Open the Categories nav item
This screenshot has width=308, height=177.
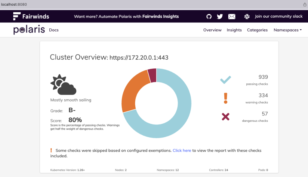257,30
